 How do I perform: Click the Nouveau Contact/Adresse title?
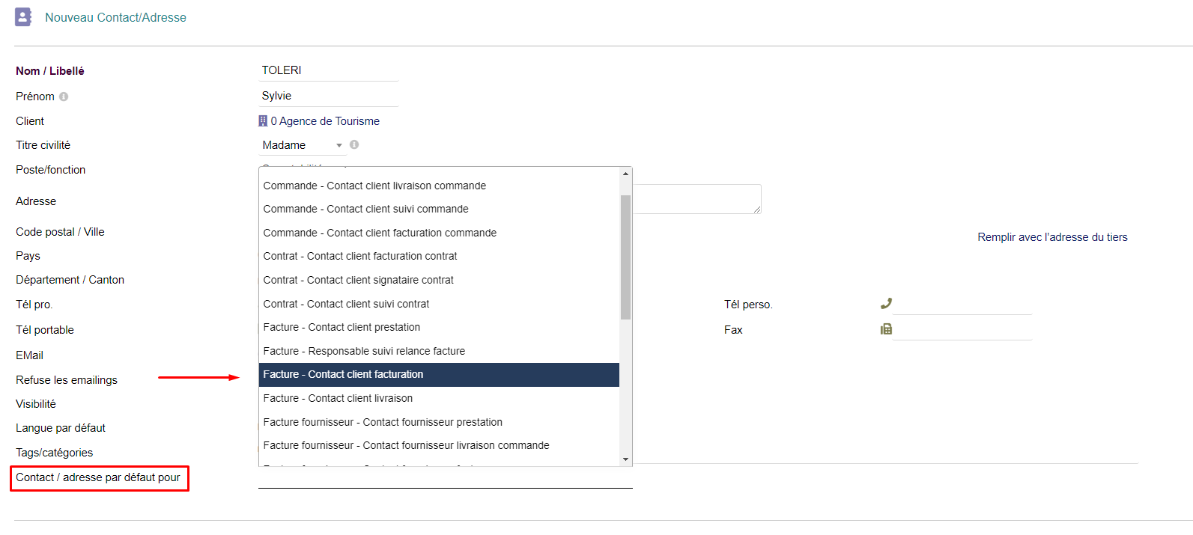[115, 17]
